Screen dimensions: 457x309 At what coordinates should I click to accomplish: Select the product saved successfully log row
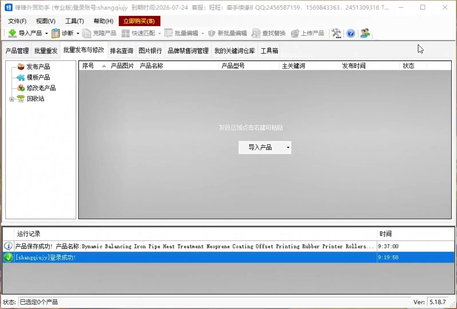(x=229, y=246)
